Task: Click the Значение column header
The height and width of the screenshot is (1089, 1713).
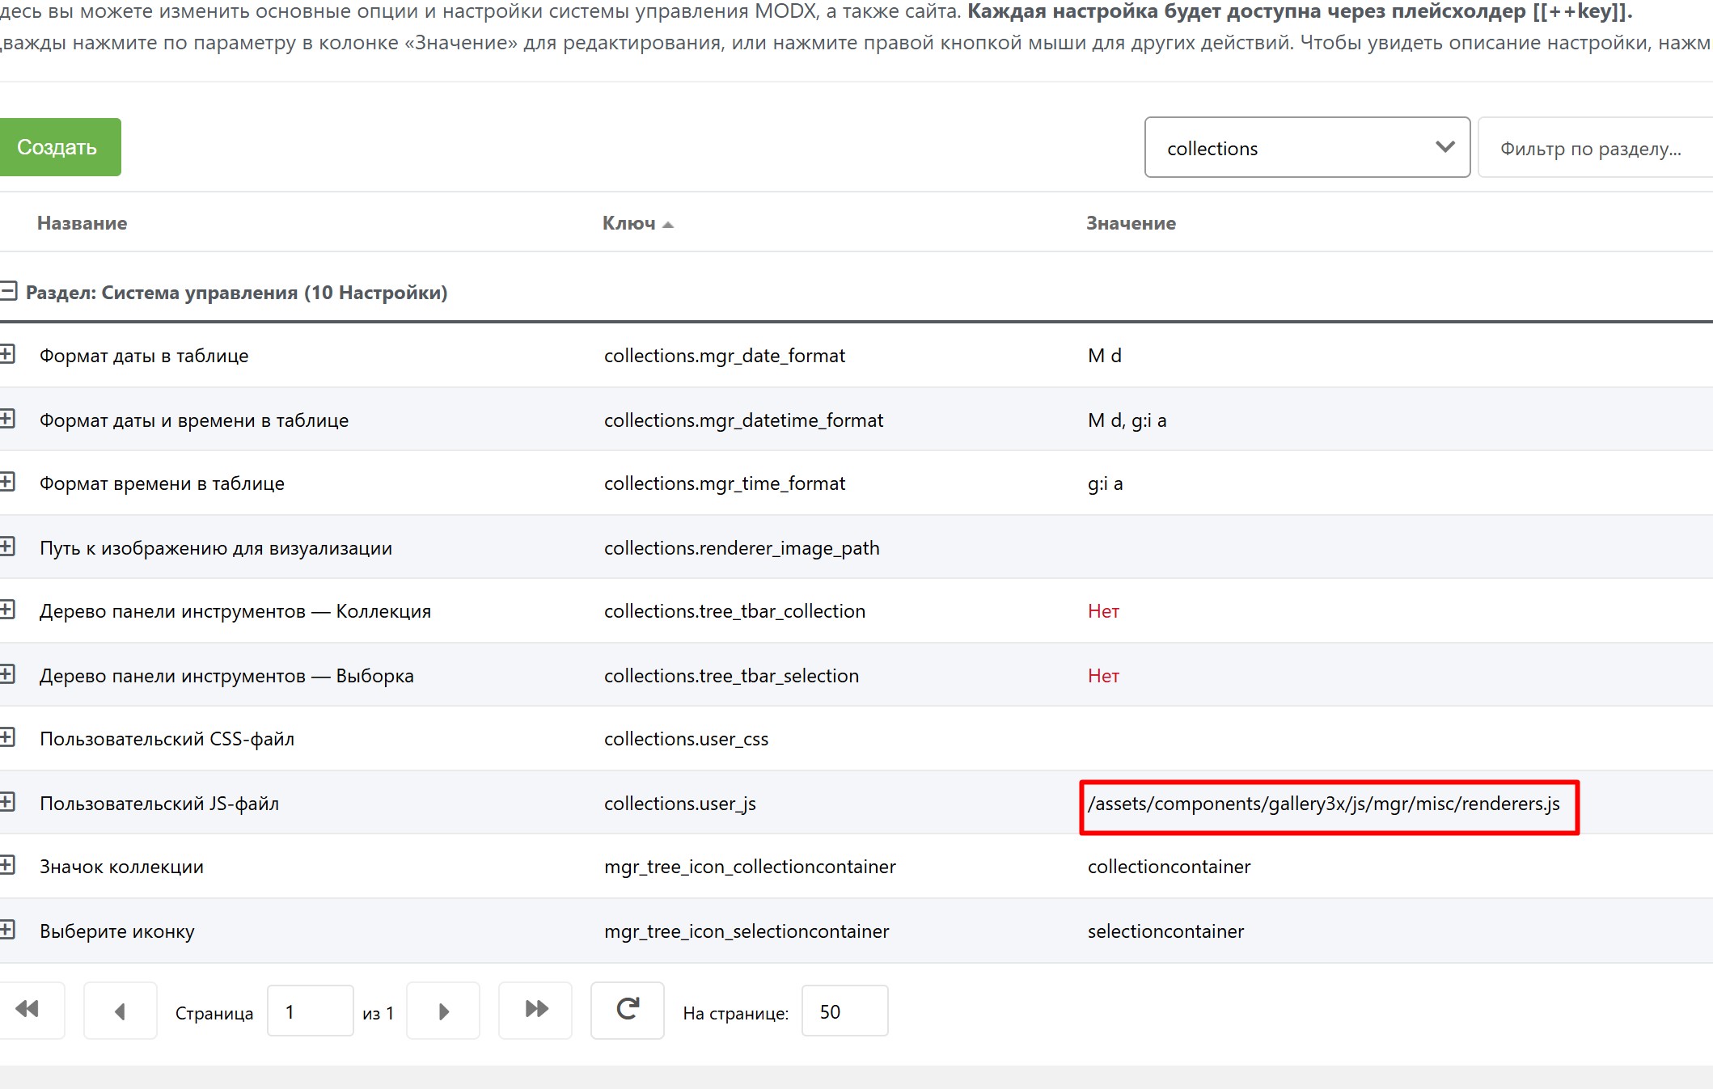Action: click(1131, 223)
